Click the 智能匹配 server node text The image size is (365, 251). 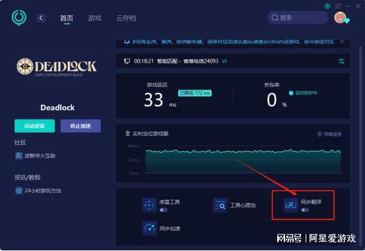(x=187, y=61)
